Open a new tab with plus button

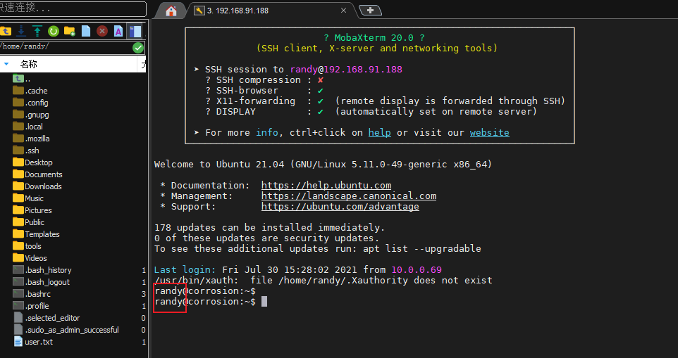point(371,11)
